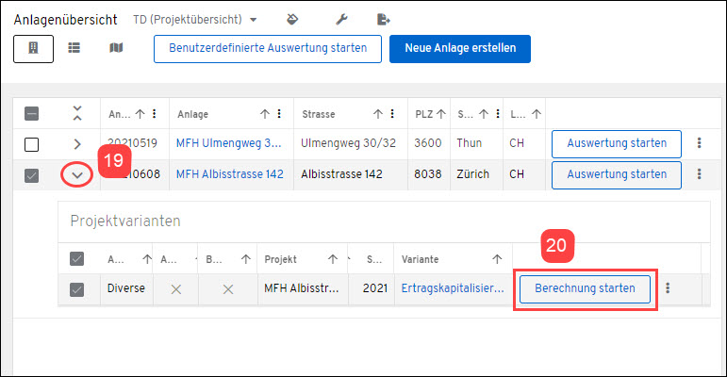
Task: Sort the Anlage column ascending
Action: pyautogui.click(x=265, y=114)
